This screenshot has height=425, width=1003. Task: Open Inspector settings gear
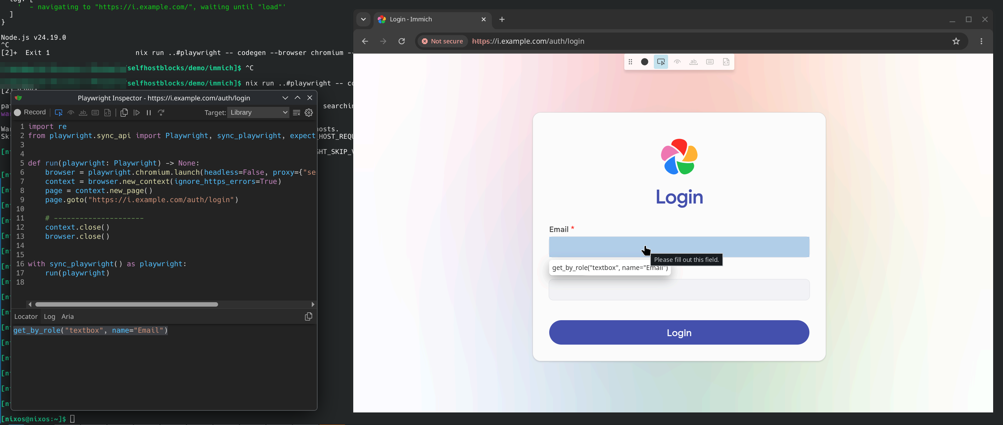tap(309, 112)
